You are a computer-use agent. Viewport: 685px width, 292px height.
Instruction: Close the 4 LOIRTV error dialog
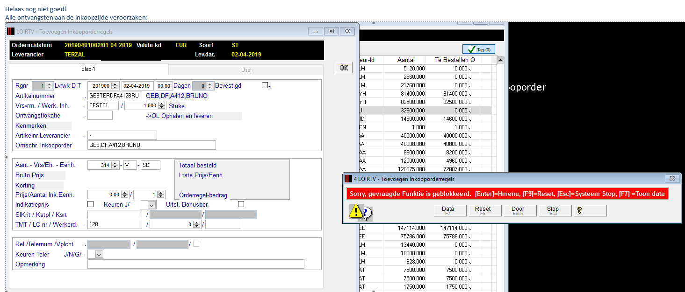[x=672, y=179]
